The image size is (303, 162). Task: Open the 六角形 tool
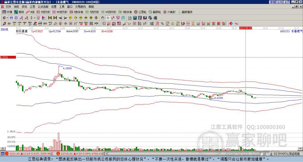170,12
